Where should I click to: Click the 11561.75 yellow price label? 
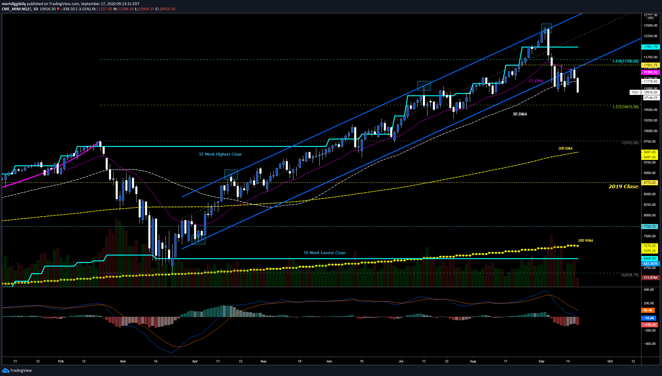click(650, 65)
